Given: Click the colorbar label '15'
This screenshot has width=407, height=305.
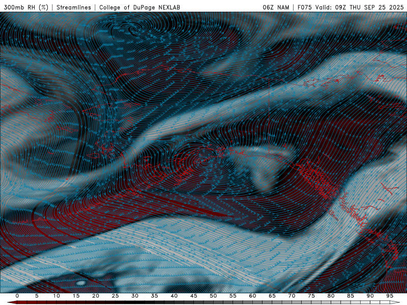Looking at the screenshot, I should [x=76, y=296].
